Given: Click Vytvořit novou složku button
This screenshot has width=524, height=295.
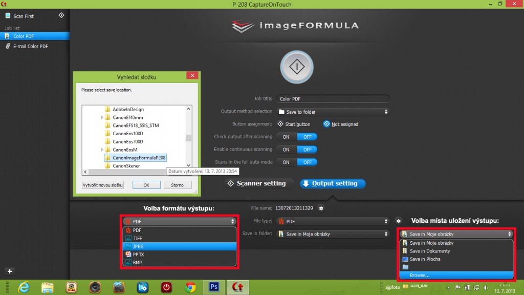Looking at the screenshot, I should 103,185.
